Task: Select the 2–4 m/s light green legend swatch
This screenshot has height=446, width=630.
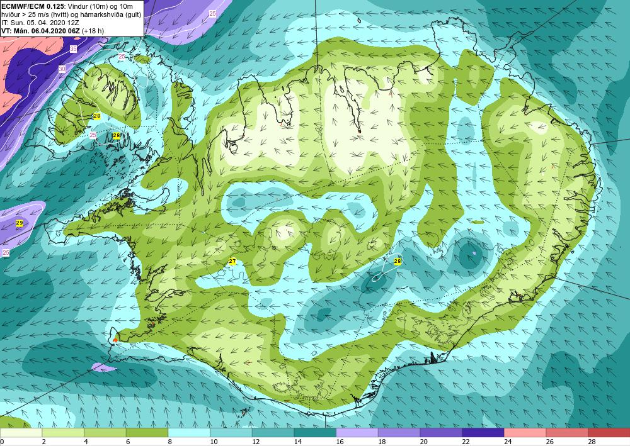Action: (62, 433)
